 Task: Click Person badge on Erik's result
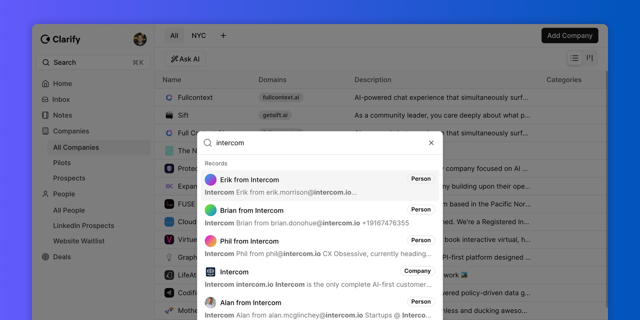[421, 179]
